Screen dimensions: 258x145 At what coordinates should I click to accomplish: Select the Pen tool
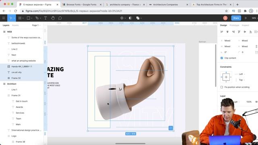(x=37, y=18)
